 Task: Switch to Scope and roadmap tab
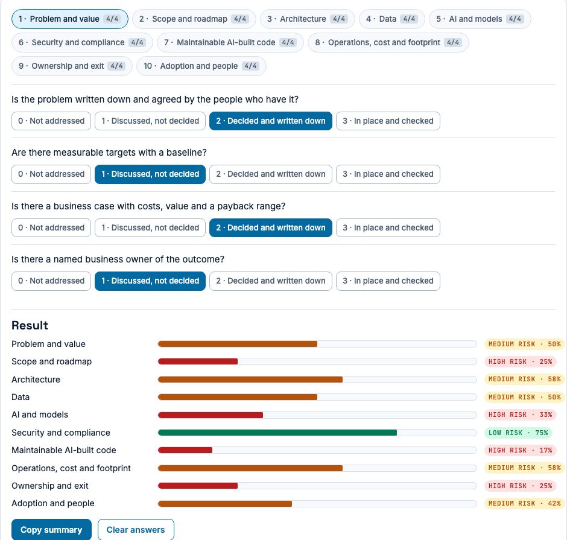pyautogui.click(x=194, y=19)
